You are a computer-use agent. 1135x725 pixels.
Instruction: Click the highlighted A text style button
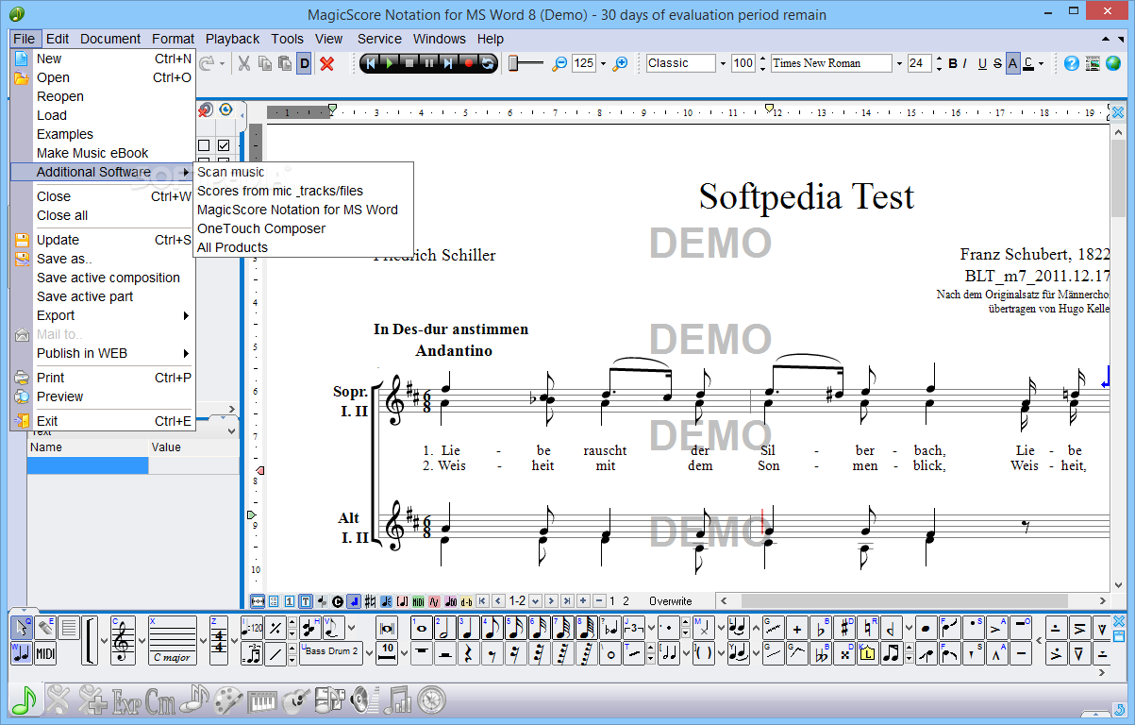click(x=1012, y=63)
